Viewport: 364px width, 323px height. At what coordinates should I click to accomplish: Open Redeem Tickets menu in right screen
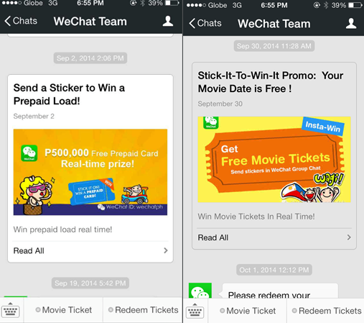pos(325,311)
